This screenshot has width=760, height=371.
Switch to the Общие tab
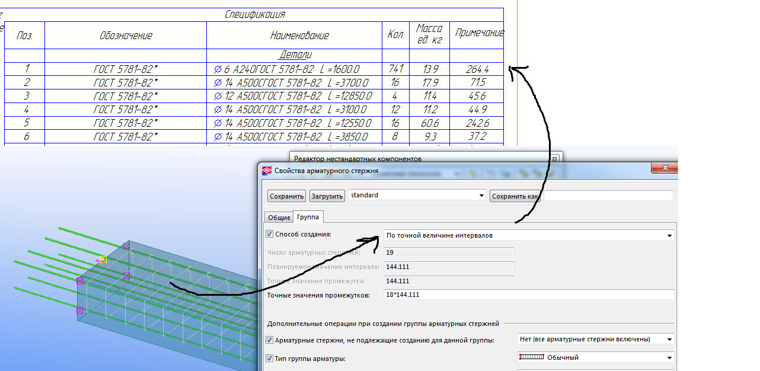tap(279, 218)
